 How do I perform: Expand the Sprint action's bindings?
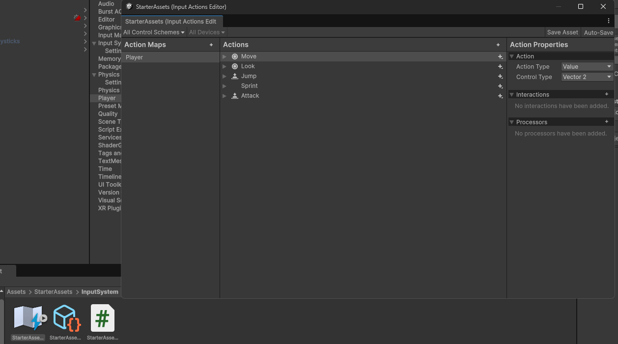point(225,86)
